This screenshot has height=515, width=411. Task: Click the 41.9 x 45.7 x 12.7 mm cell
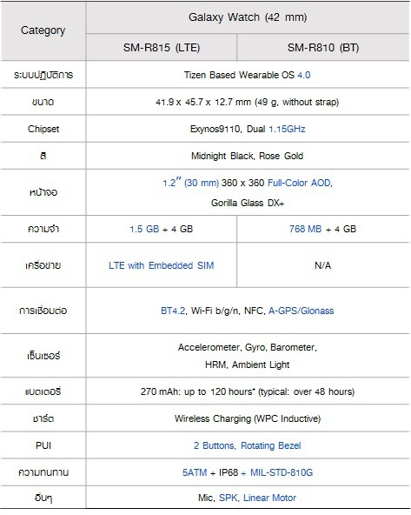248,102
